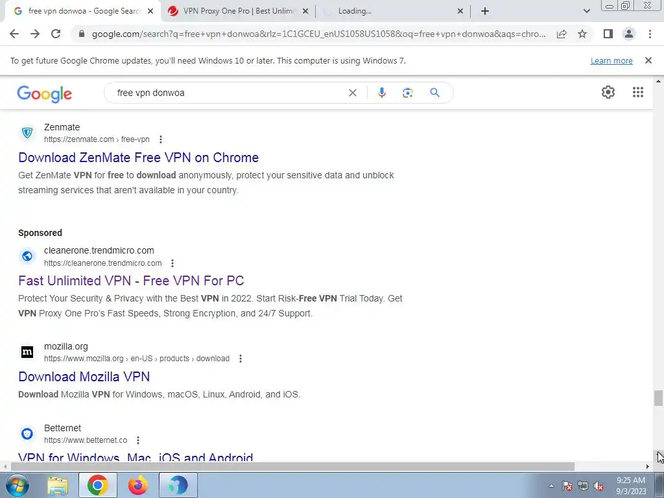Viewport: 664px width, 498px height.
Task: Go back to the previous page
Action: click(14, 34)
